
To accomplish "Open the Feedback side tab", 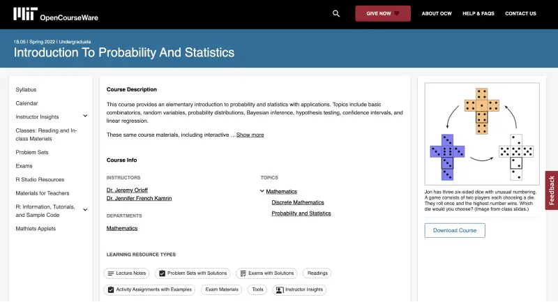I will point(551,190).
